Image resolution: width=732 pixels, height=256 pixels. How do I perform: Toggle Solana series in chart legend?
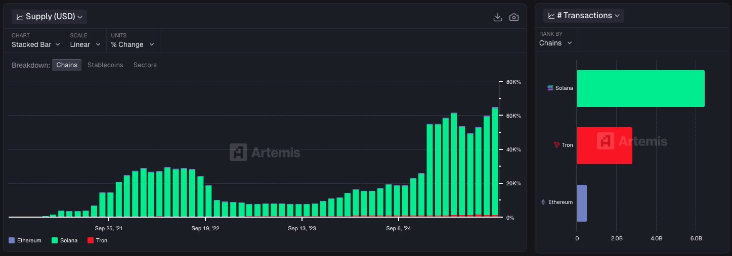tap(65, 240)
